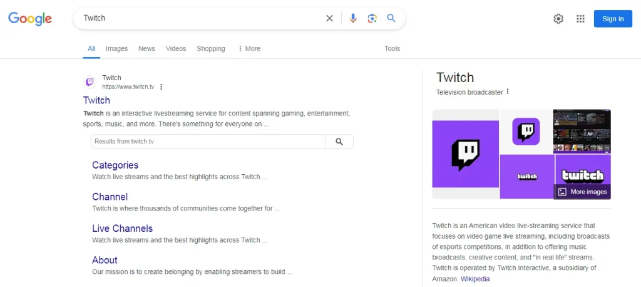Open the About sitelink
Image resolution: width=641 pixels, height=287 pixels.
105,261
